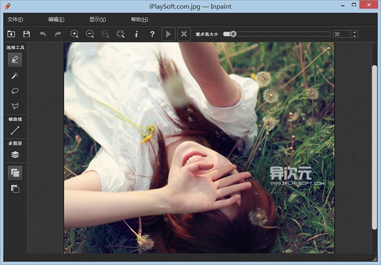This screenshot has height=265, width=381.
Task: Click the Open file icon in toolbar
Action: tap(12, 35)
